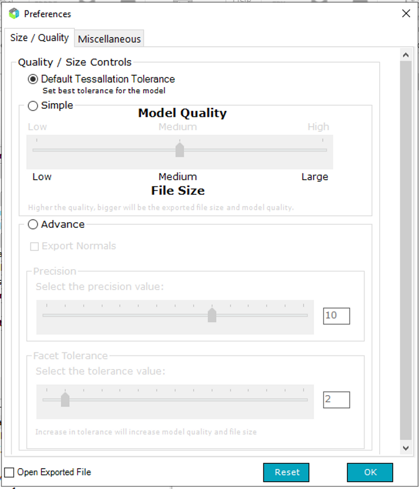Click the 'Select the precision value:' label
Viewport: 419px width, 489px height.
pyautogui.click(x=100, y=286)
